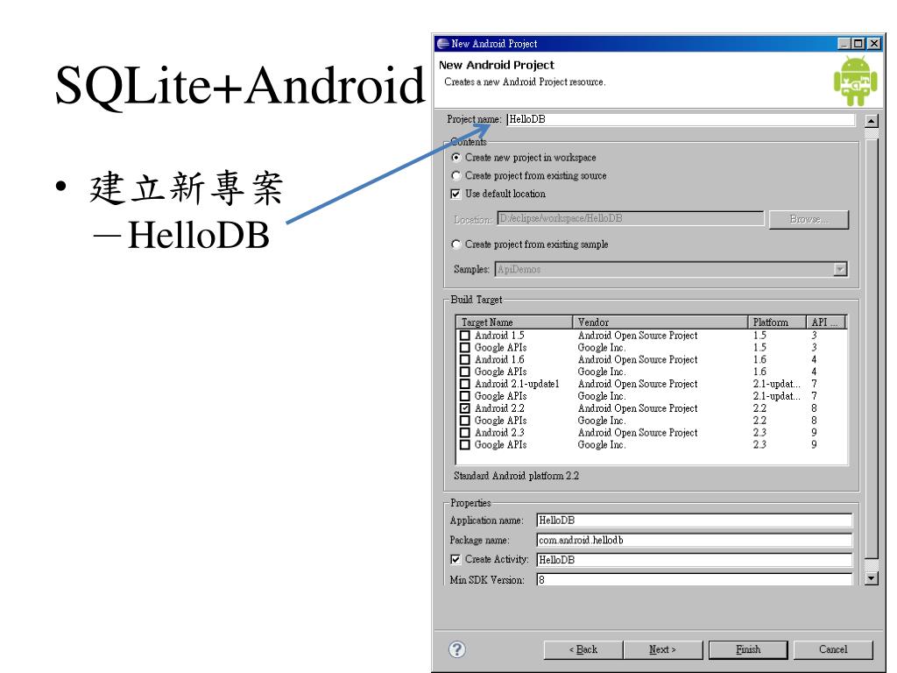The image size is (897, 673).
Task: Check the Android 2.1-update1 target
Action: (465, 384)
